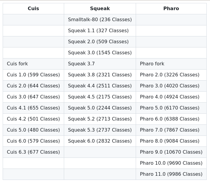
Task: Click Cuis 3.0 (647 Classes) cell
Action: click(x=33, y=97)
